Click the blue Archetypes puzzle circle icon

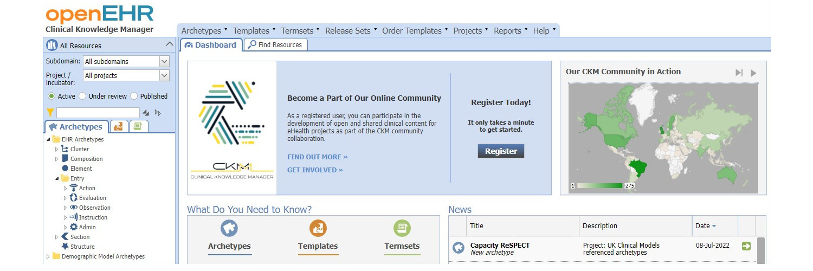229,228
